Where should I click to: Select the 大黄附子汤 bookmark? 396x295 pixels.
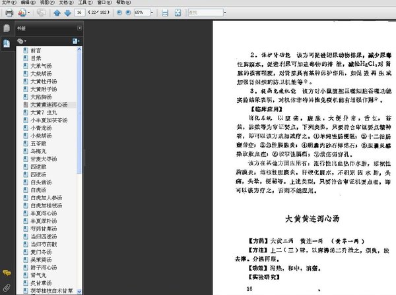coord(44,89)
